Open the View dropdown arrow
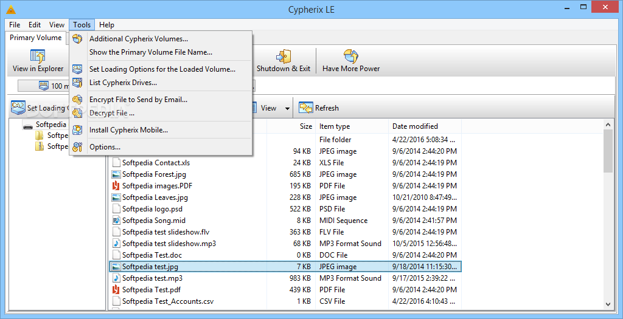The image size is (623, 319). click(287, 108)
